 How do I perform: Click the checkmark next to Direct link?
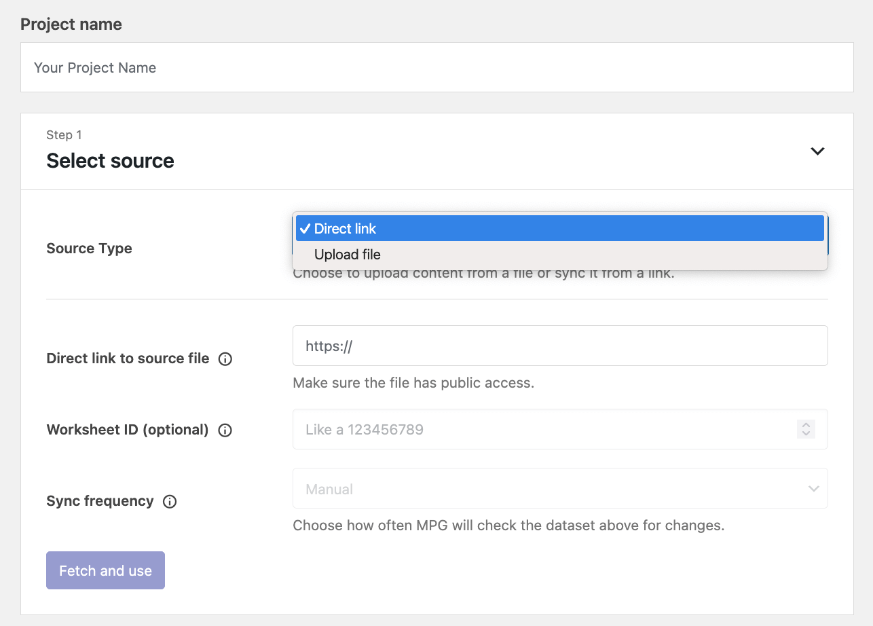[x=305, y=229]
